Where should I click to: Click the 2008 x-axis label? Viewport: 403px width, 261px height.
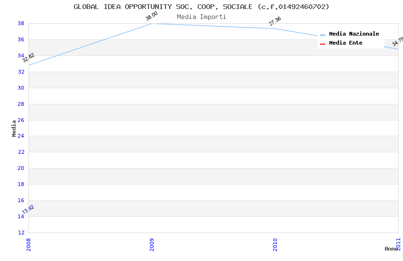coord(28,244)
